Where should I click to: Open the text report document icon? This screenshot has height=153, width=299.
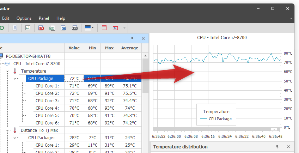[x=15, y=28]
